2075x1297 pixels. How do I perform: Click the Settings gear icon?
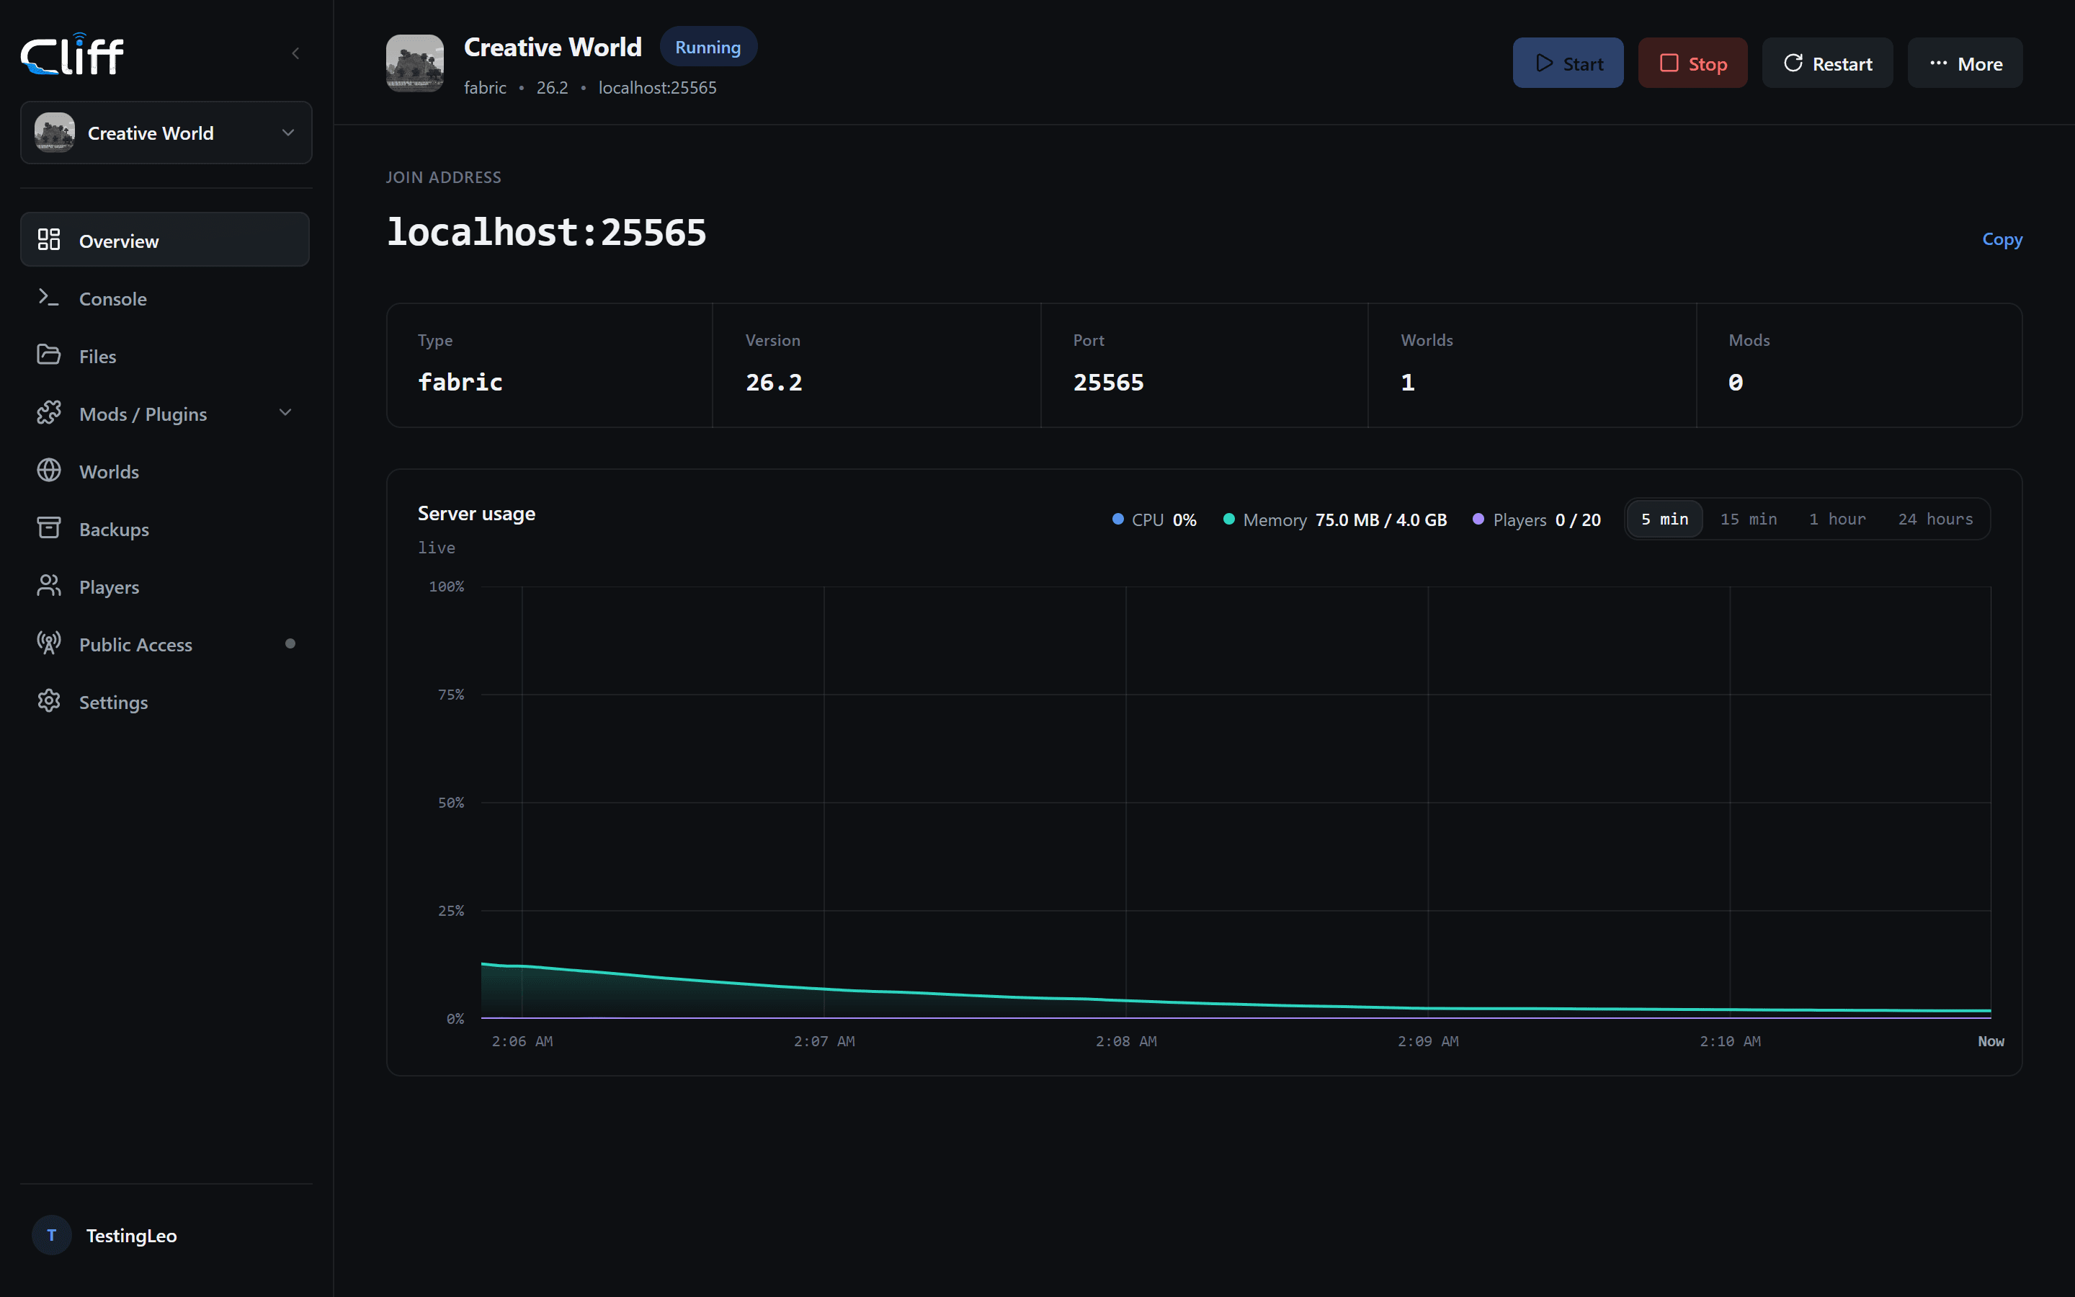tap(49, 701)
